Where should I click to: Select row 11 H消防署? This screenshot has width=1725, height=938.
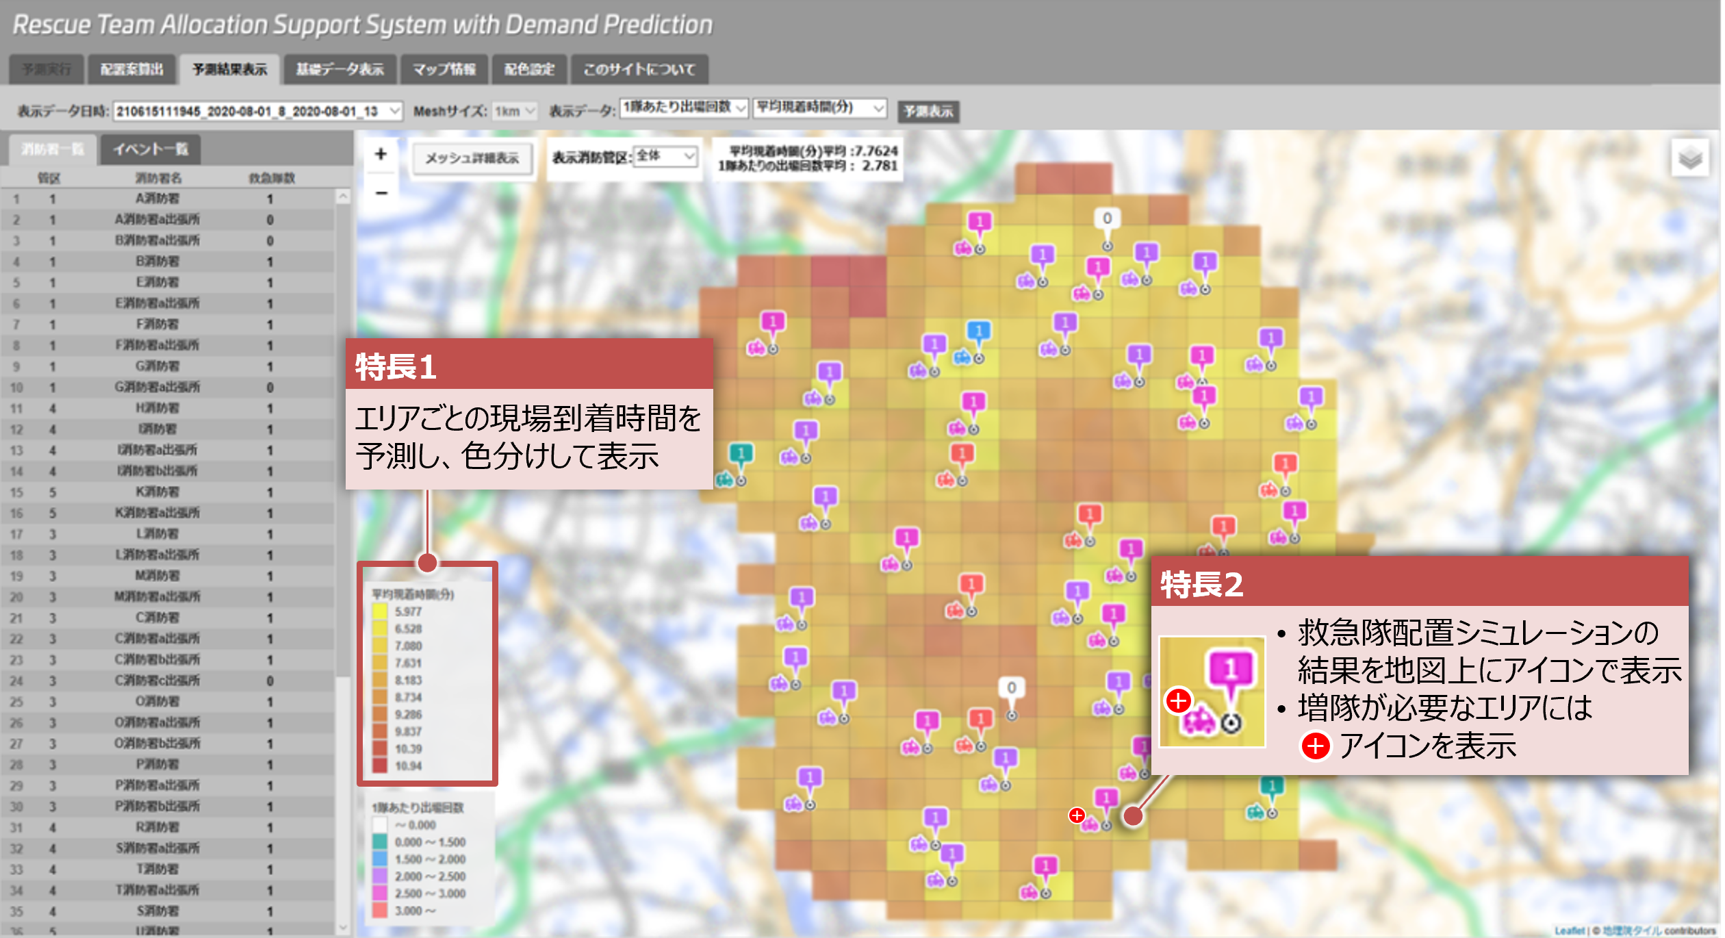(168, 408)
